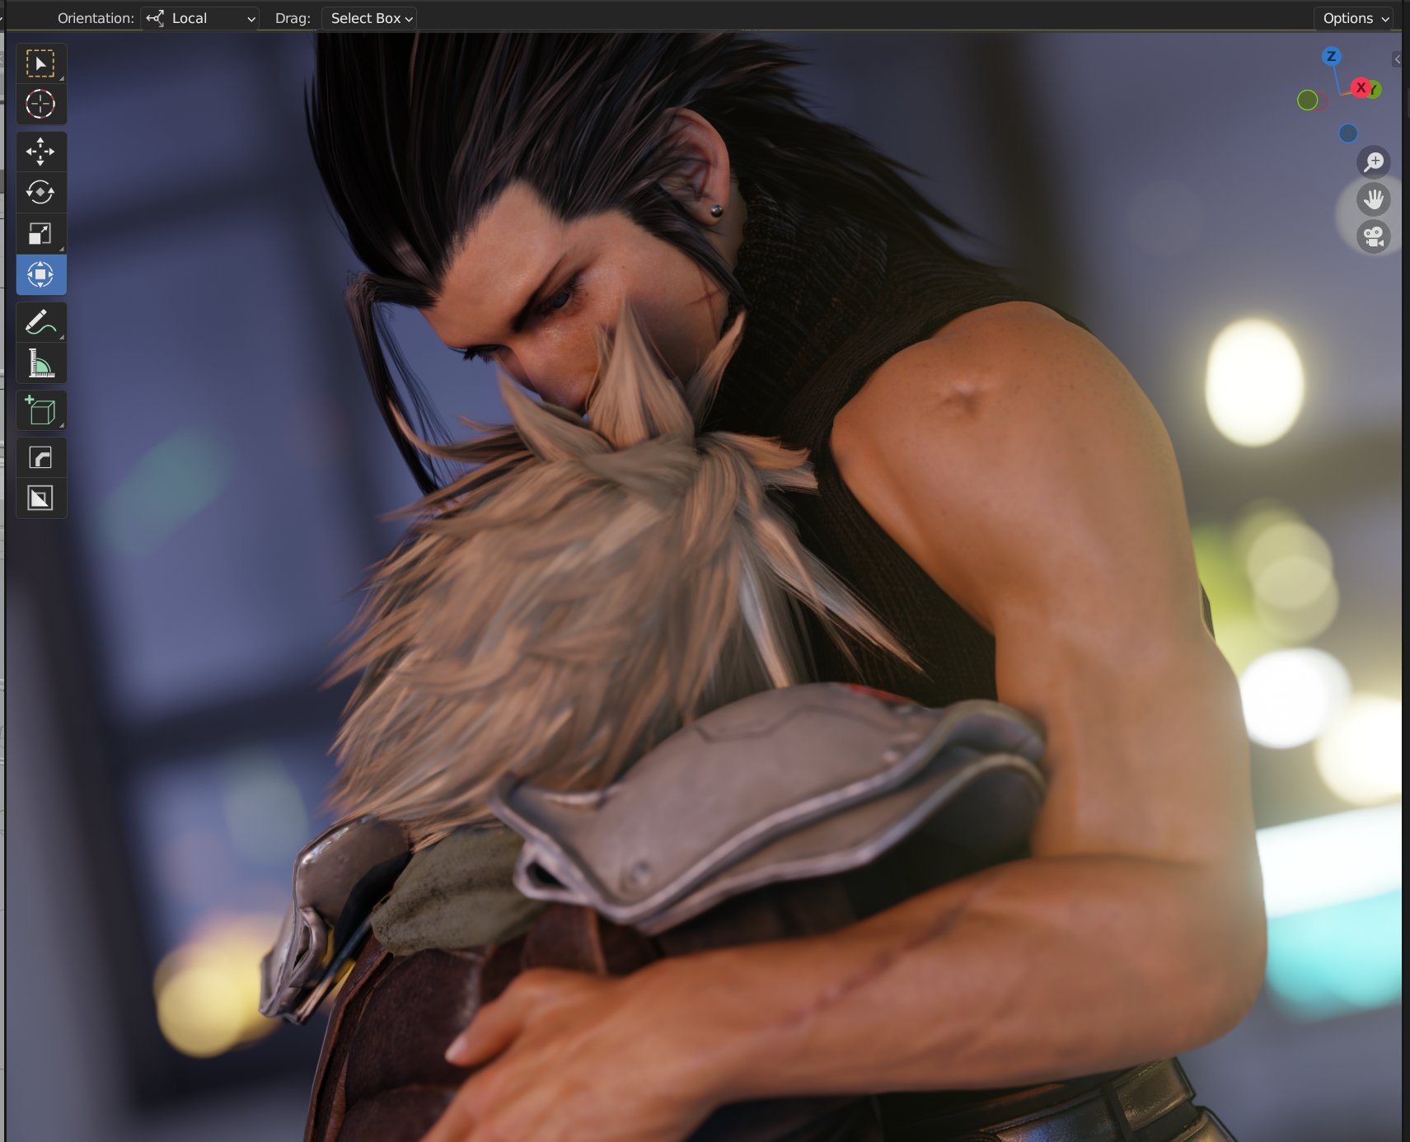1410x1142 pixels.
Task: Choose the Move tool
Action: 40,152
